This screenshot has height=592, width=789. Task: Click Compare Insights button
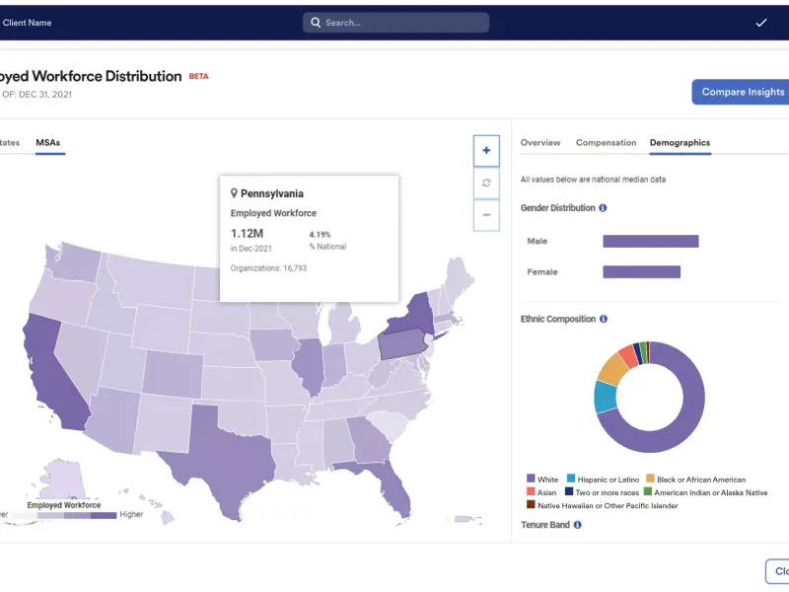click(741, 92)
